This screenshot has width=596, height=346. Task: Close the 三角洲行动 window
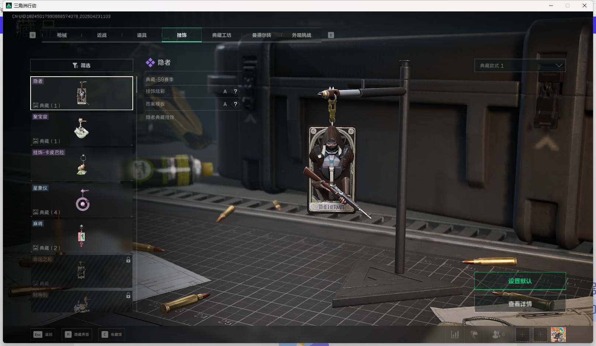585,6
